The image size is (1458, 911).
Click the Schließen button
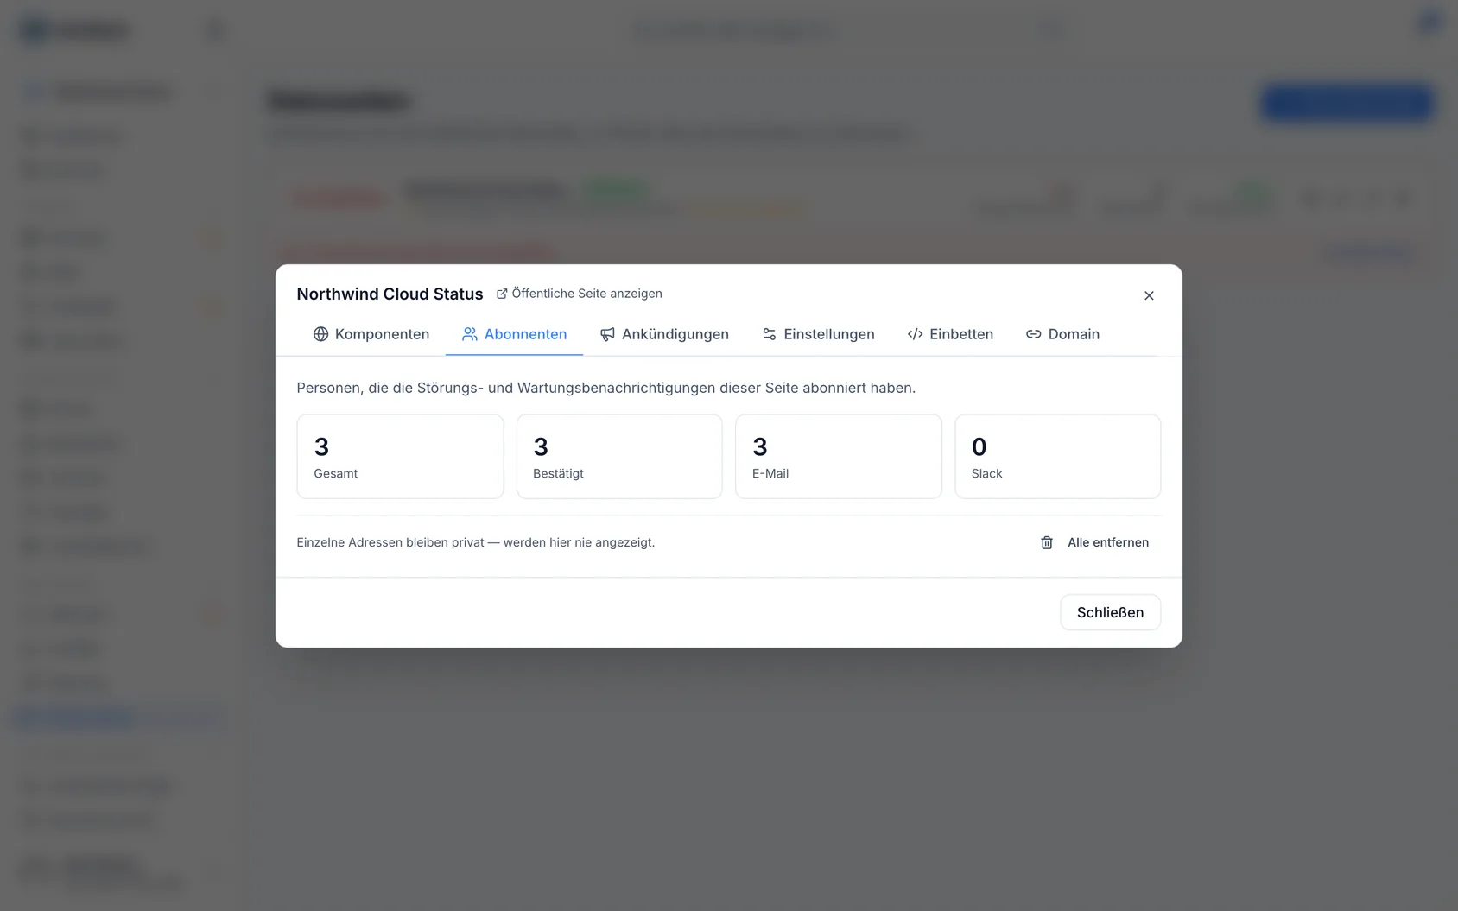point(1110,612)
